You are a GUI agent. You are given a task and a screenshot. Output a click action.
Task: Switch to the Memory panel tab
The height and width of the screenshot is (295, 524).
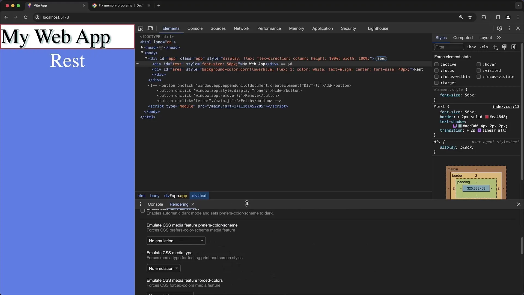297,28
